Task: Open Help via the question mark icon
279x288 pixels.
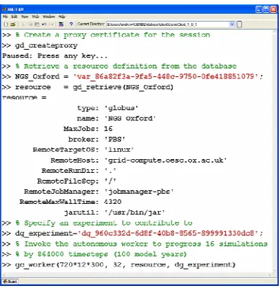Action: pos(71,24)
